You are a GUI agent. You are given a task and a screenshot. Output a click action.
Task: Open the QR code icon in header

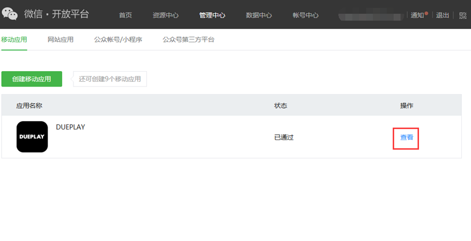tap(462, 15)
